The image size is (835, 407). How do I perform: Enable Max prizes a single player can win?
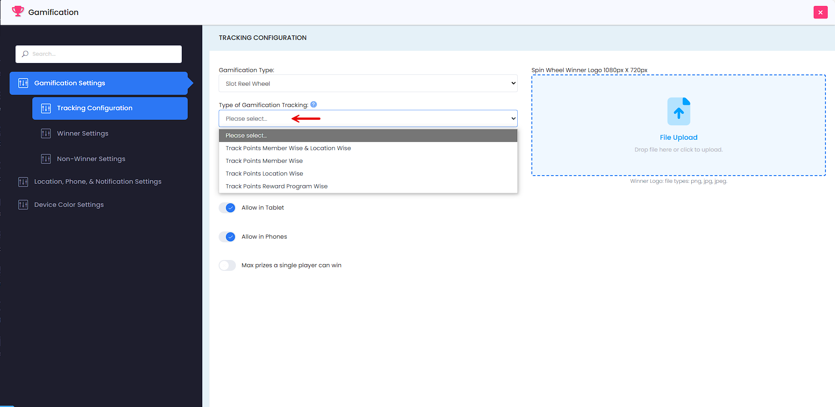coord(227,265)
